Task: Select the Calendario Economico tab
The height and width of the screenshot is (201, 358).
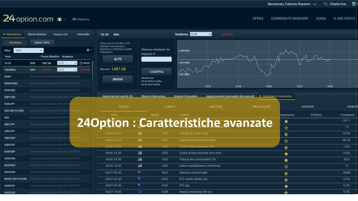Action: point(277,96)
